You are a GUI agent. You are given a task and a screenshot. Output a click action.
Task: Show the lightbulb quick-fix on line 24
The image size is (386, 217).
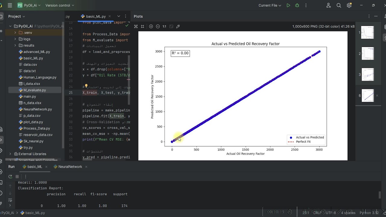(86, 86)
